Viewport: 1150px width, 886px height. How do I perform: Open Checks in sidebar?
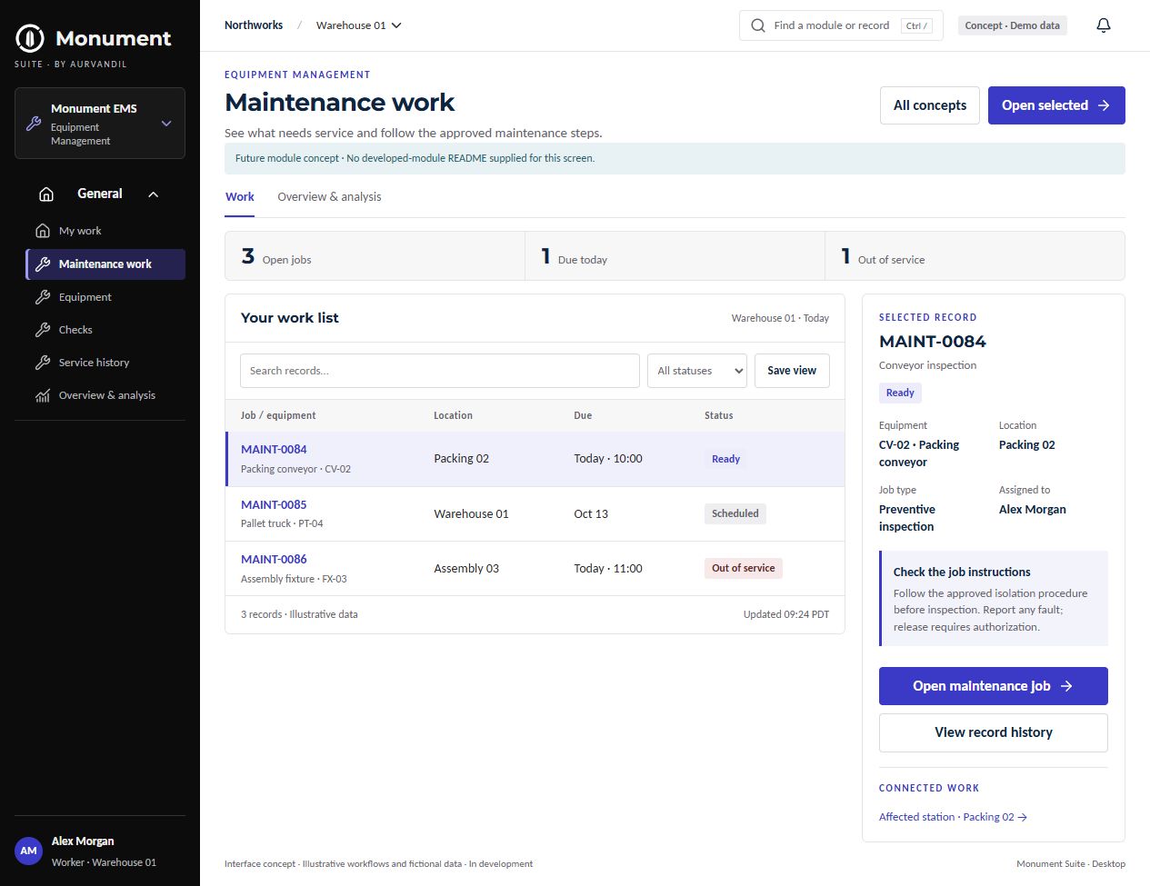coord(105,330)
